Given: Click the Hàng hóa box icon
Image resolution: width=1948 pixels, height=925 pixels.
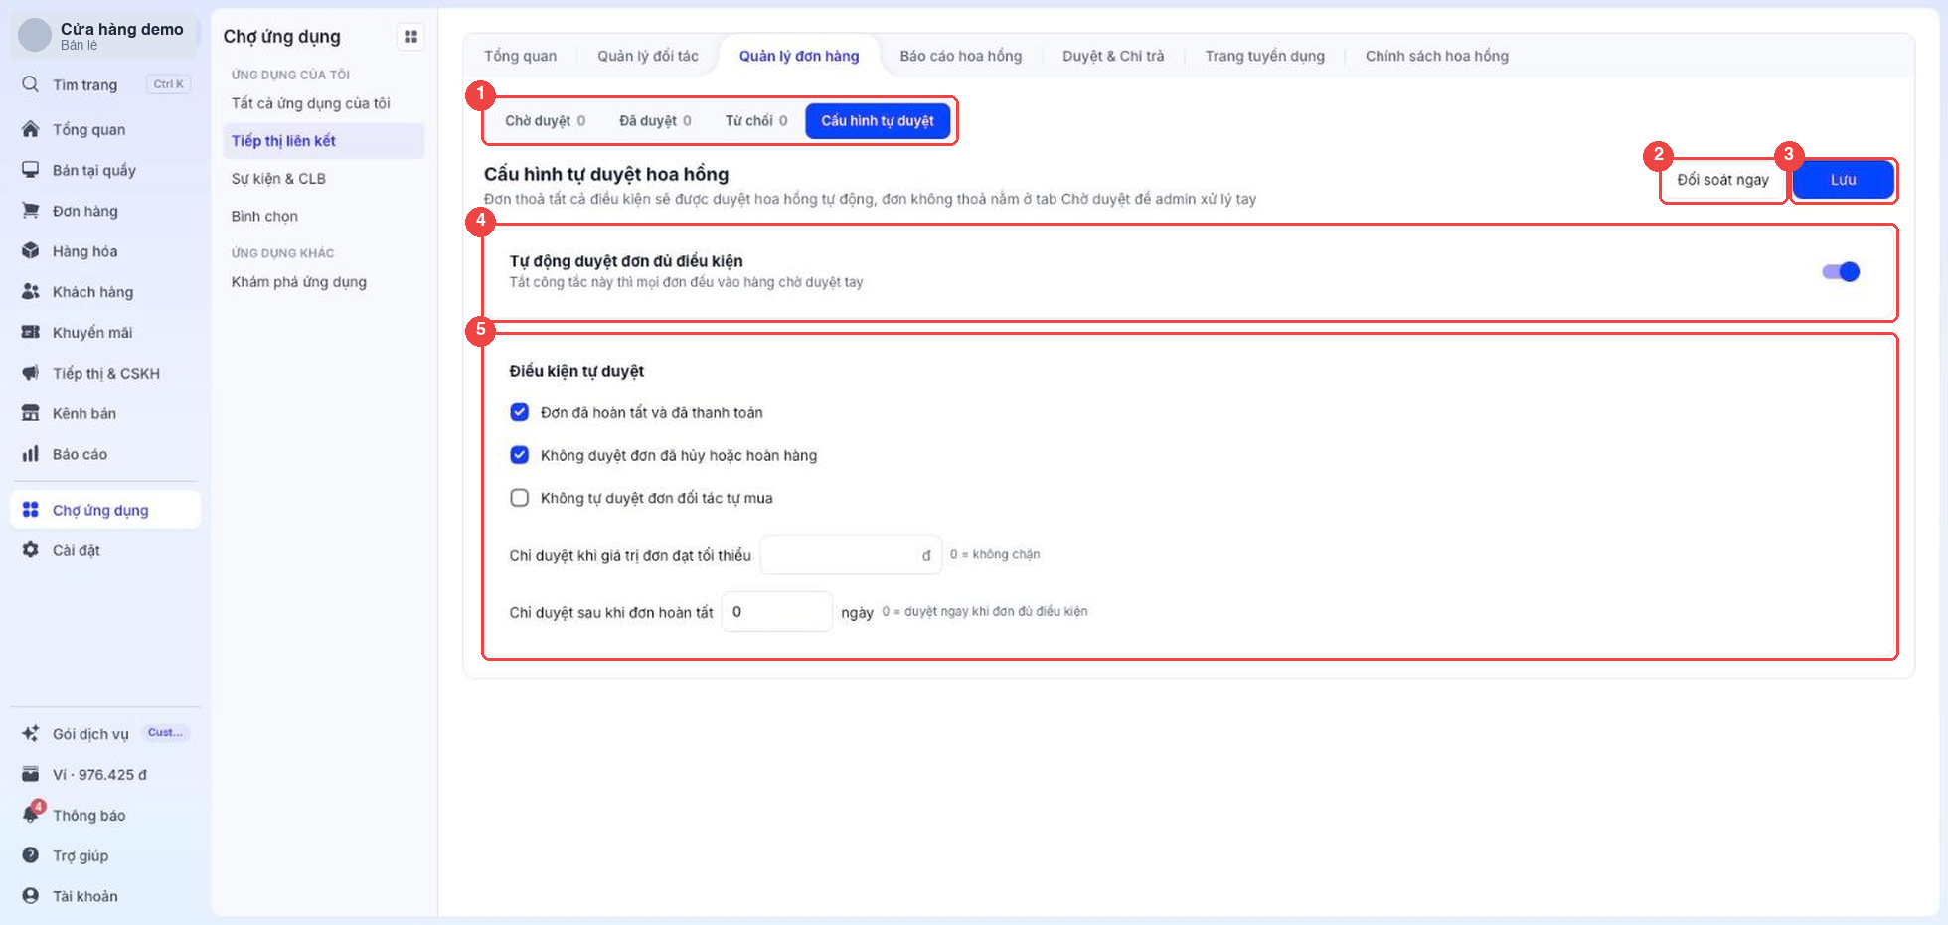Looking at the screenshot, I should [31, 251].
